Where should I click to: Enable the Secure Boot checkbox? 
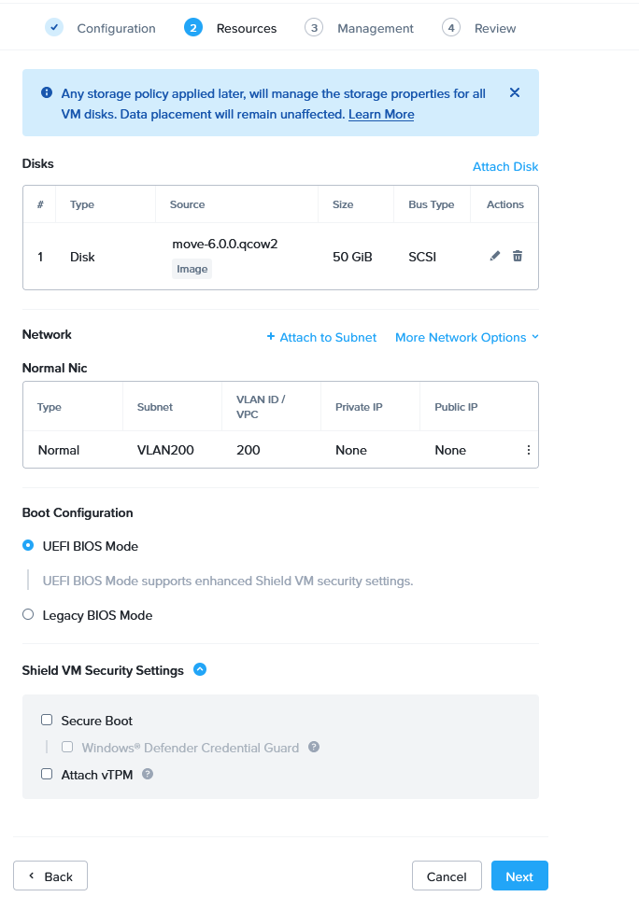pos(47,721)
